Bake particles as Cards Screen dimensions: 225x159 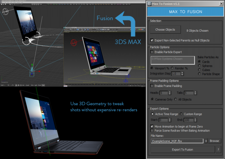(x=199, y=61)
